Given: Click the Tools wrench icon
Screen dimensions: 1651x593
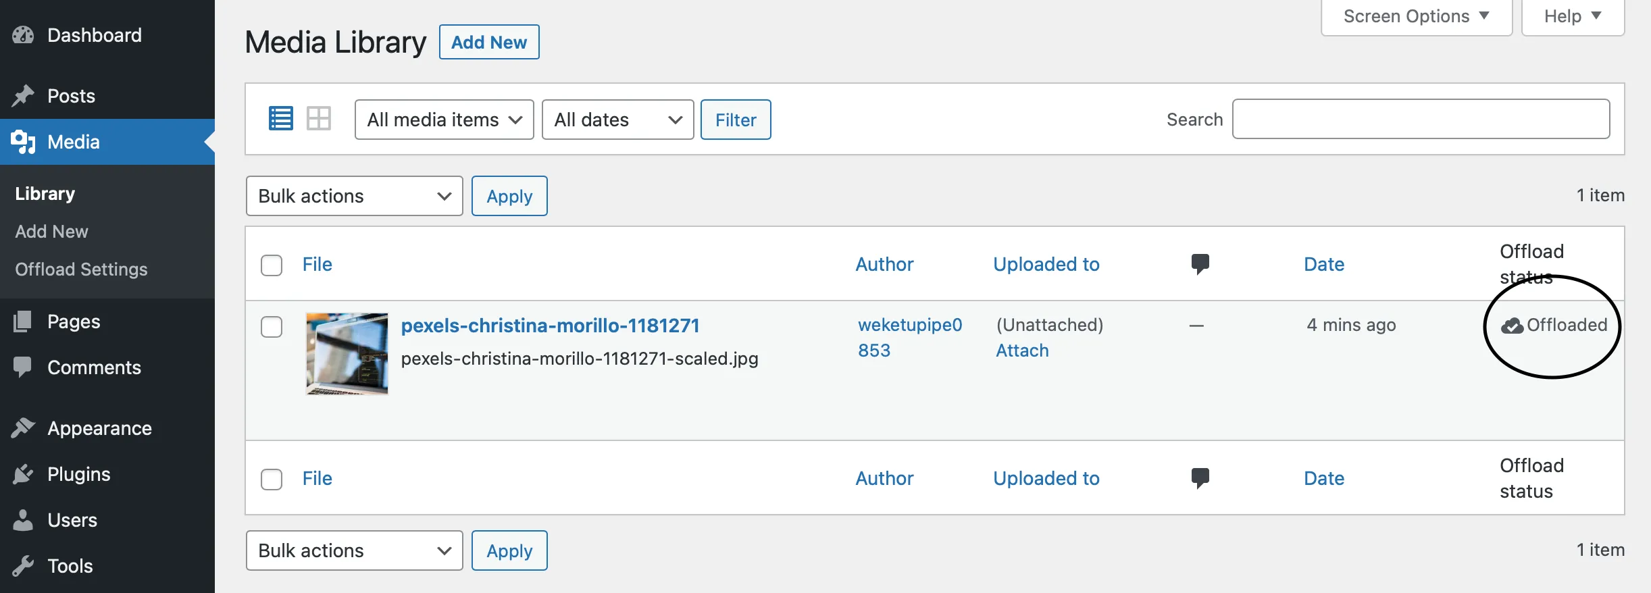Looking at the screenshot, I should tap(23, 566).
